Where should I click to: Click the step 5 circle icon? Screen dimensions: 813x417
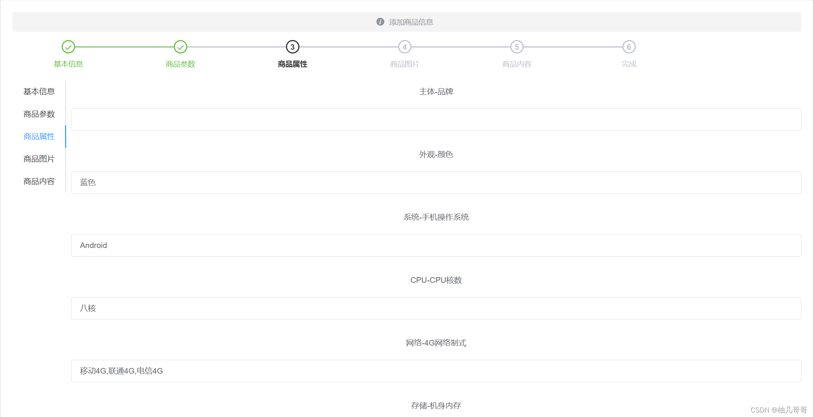[x=517, y=47]
